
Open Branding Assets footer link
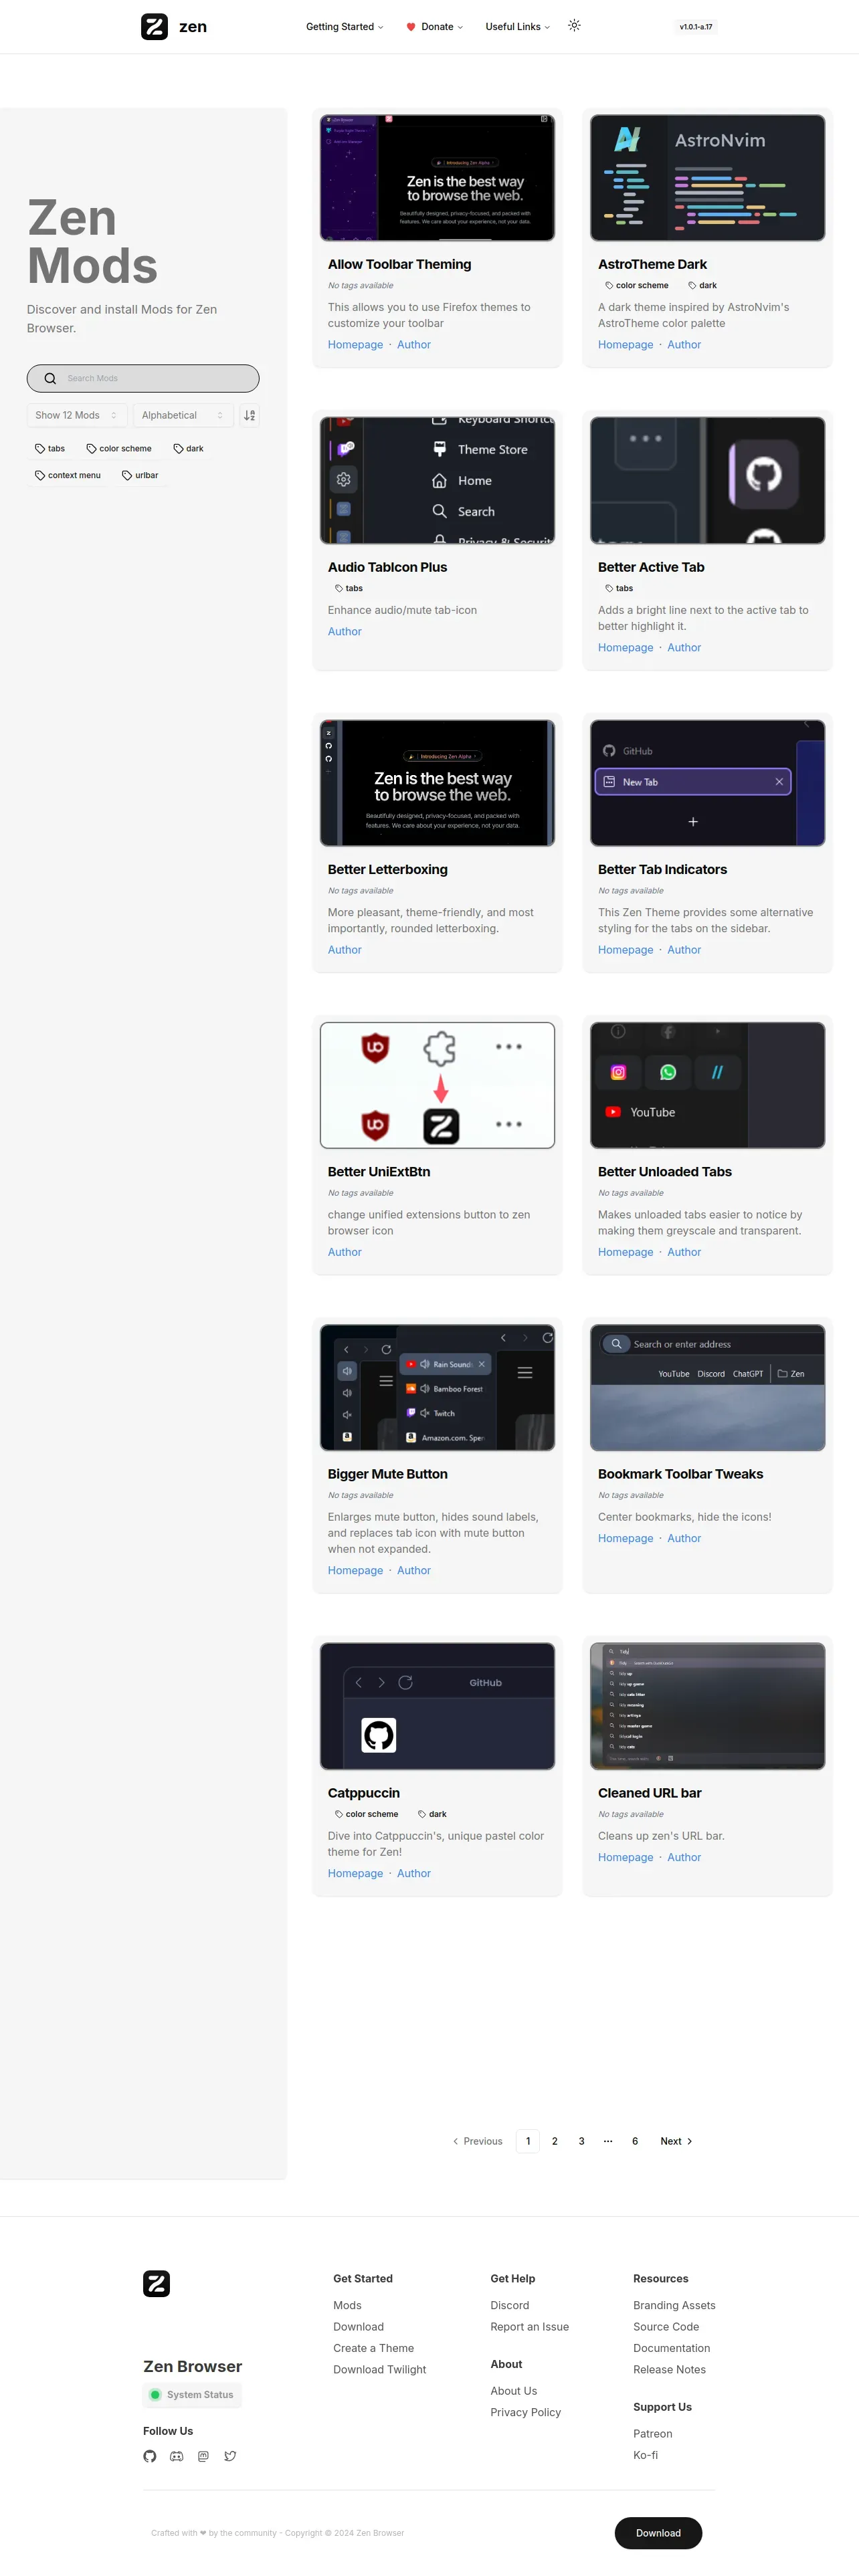[674, 2305]
